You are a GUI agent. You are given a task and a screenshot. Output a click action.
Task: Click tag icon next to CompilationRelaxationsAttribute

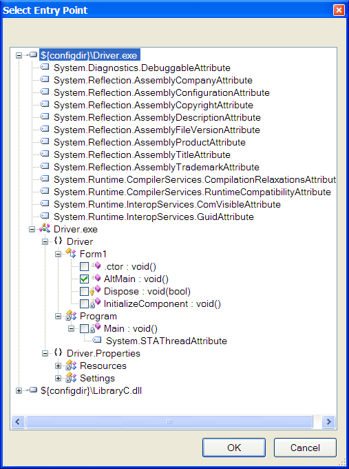pyautogui.click(x=45, y=179)
